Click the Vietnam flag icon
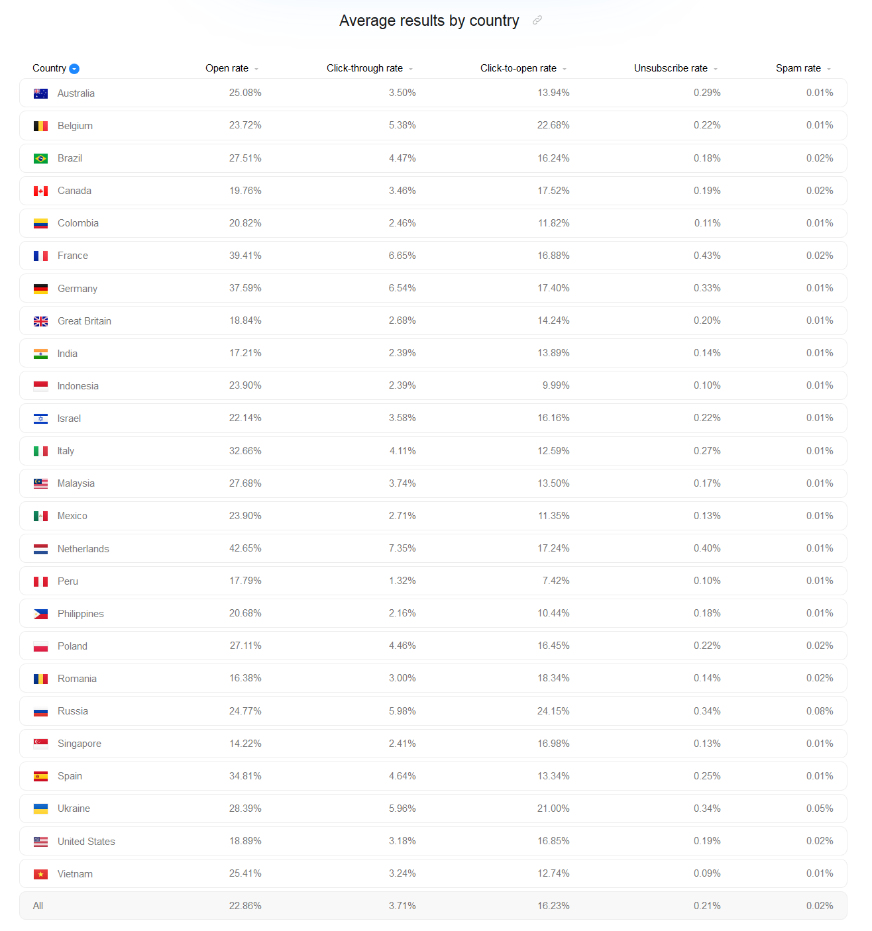This screenshot has height=931, width=872. point(40,874)
